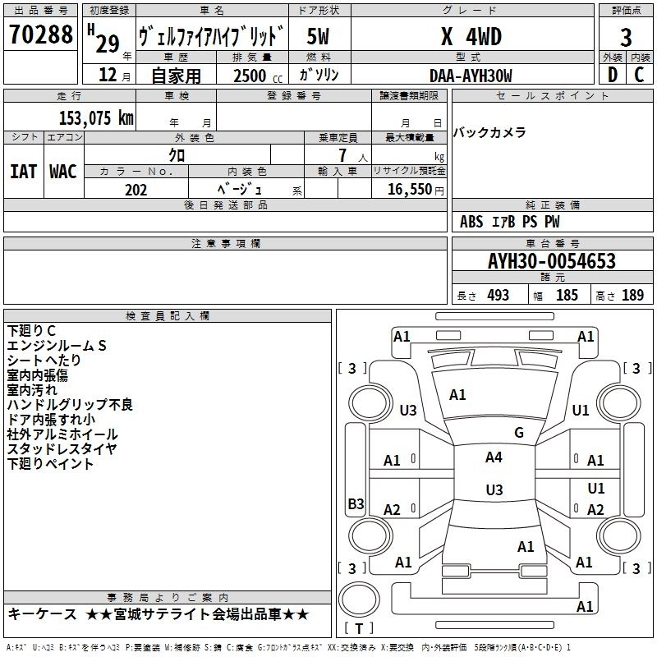Select the shift type IAT
Viewport: 657px width, 657px height.
point(23,172)
